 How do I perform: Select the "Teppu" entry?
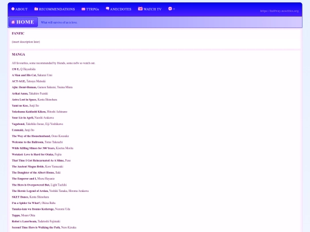point(24,215)
